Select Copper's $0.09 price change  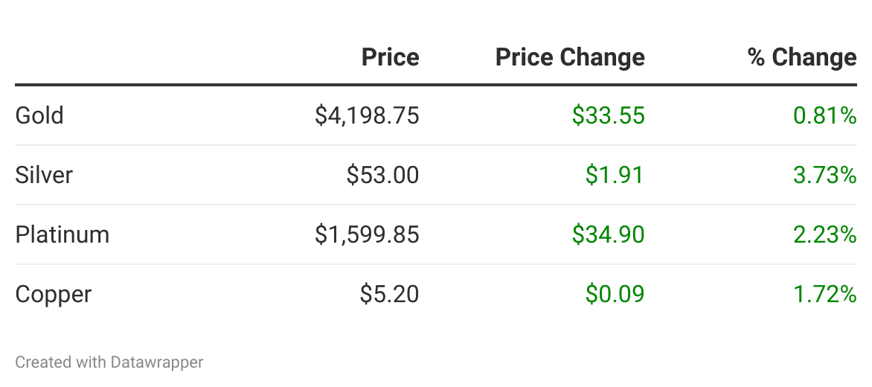tap(615, 294)
